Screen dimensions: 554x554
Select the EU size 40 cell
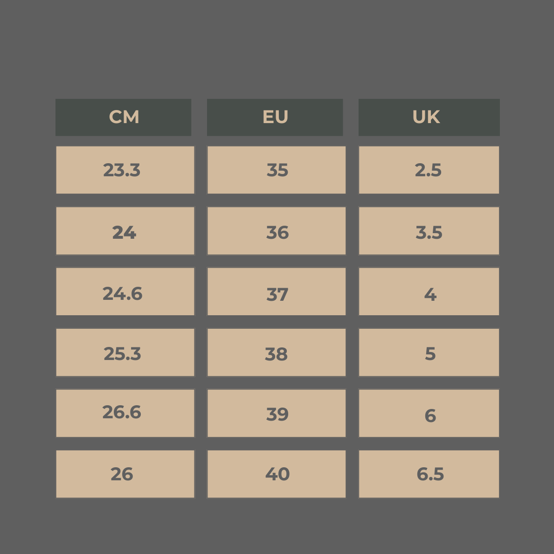pyautogui.click(x=277, y=474)
